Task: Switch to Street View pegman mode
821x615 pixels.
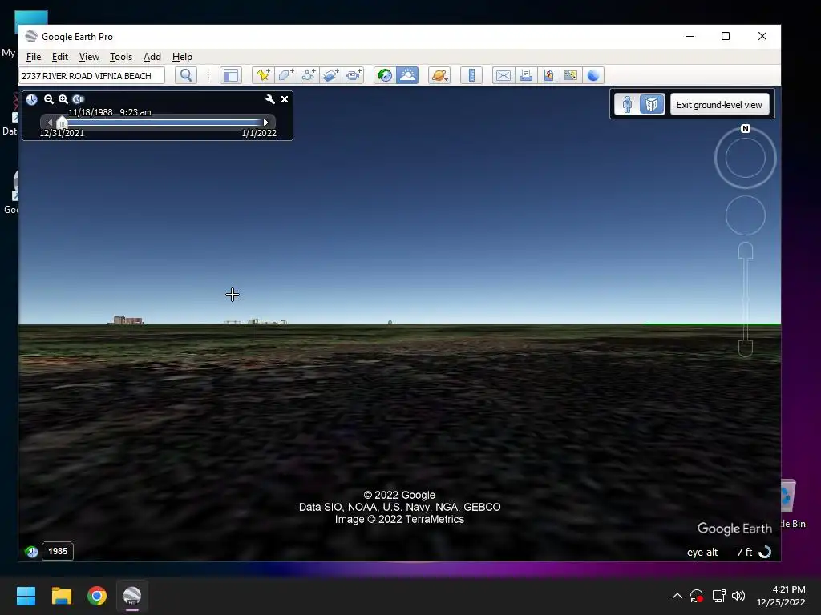Action: (x=627, y=105)
